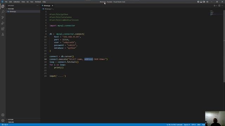Select khmer.py in the Explorer tree
This screenshot has width=225, height=126.
point(23,12)
